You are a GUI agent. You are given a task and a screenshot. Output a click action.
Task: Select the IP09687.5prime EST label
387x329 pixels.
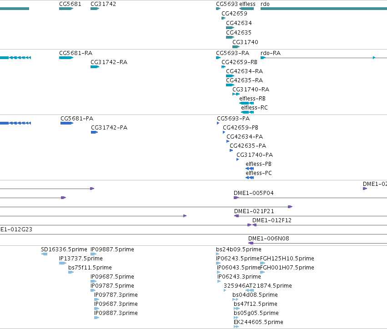(x=112, y=277)
